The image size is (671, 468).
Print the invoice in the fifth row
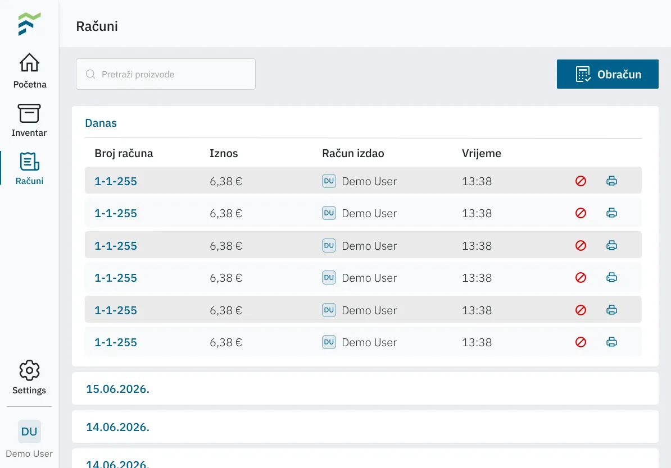click(611, 310)
